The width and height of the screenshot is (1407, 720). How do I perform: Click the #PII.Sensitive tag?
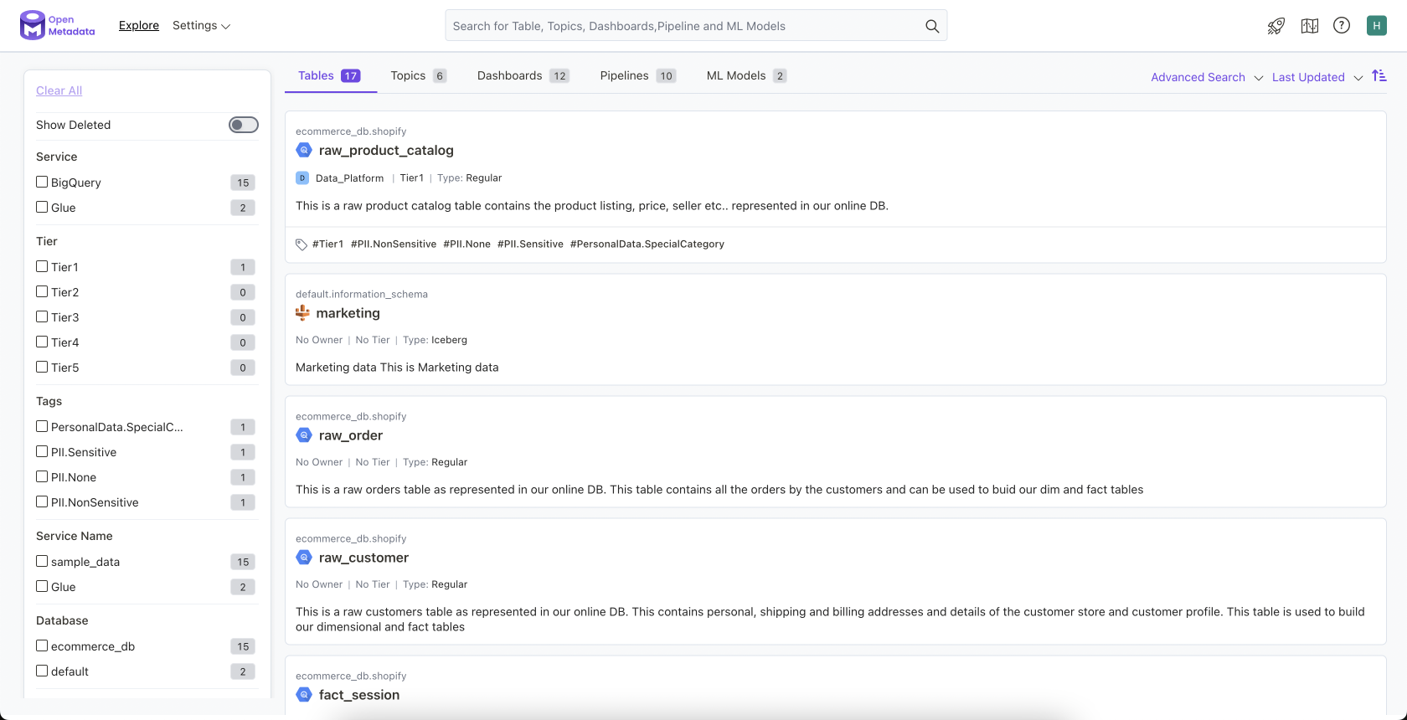pos(530,244)
